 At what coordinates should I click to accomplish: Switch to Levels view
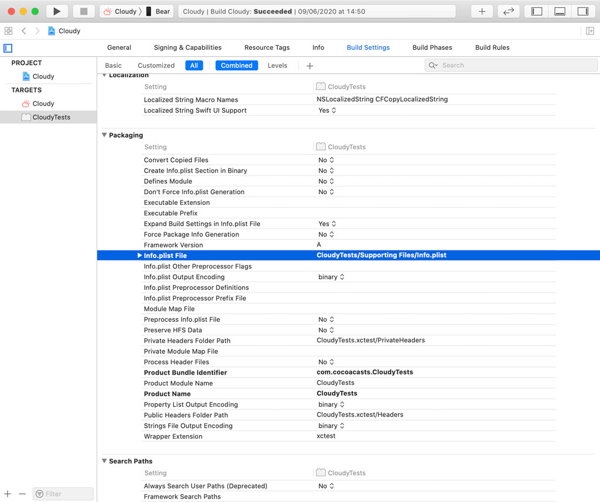277,66
